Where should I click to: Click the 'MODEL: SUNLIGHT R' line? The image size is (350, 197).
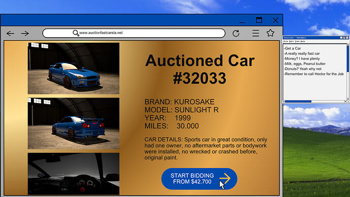[182, 110]
